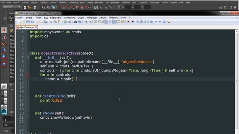Select Maya Select tool arrow

tap(4, 30)
